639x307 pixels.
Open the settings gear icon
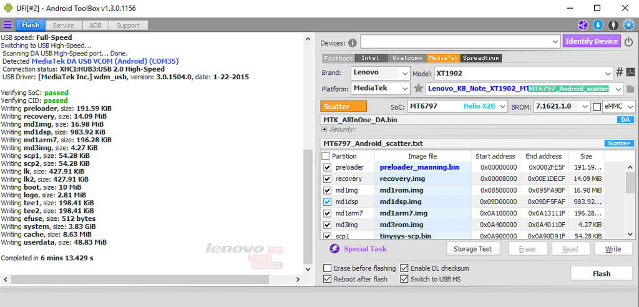(x=629, y=26)
